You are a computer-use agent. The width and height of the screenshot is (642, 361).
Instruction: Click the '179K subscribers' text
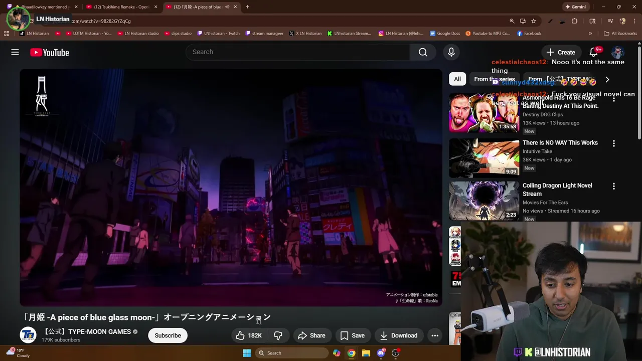tap(61, 340)
